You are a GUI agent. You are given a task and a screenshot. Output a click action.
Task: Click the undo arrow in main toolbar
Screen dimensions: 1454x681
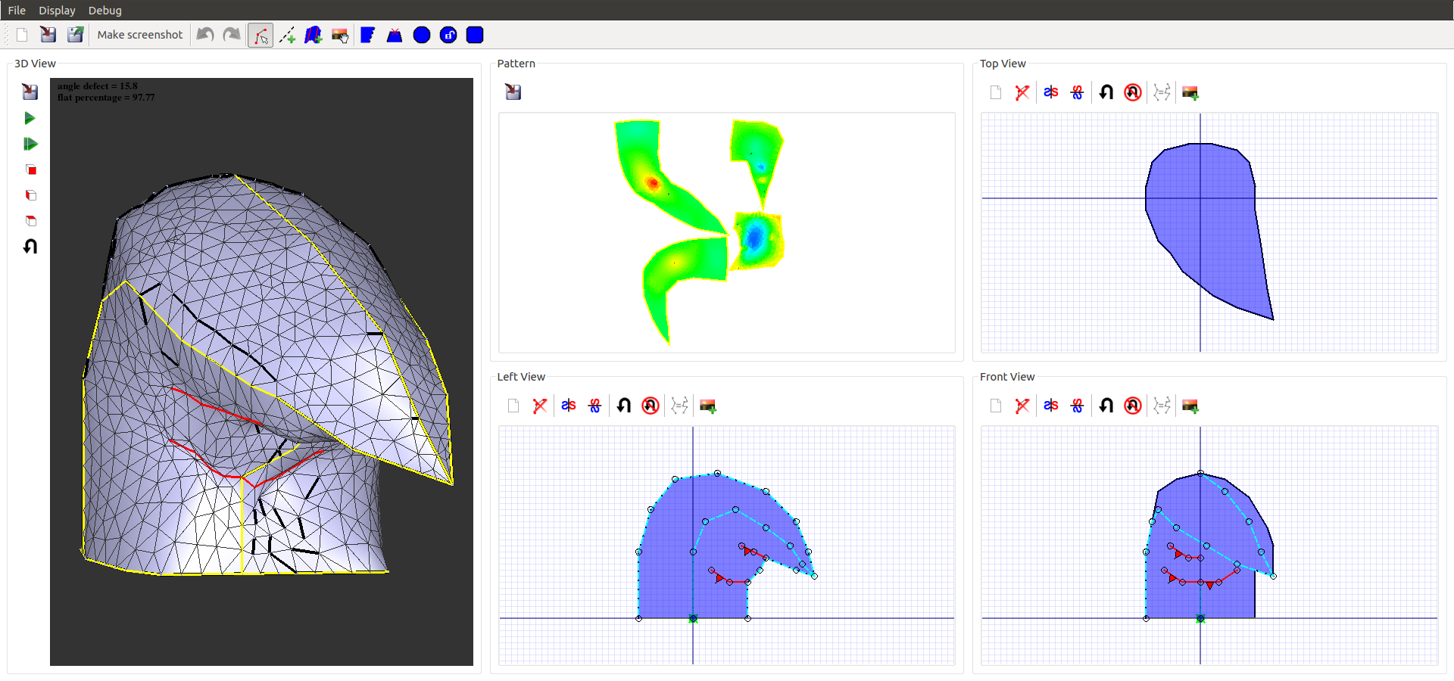205,35
